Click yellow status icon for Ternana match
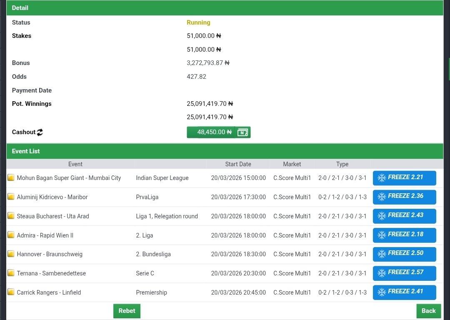Viewport: 450px width, 320px height. coord(11,273)
